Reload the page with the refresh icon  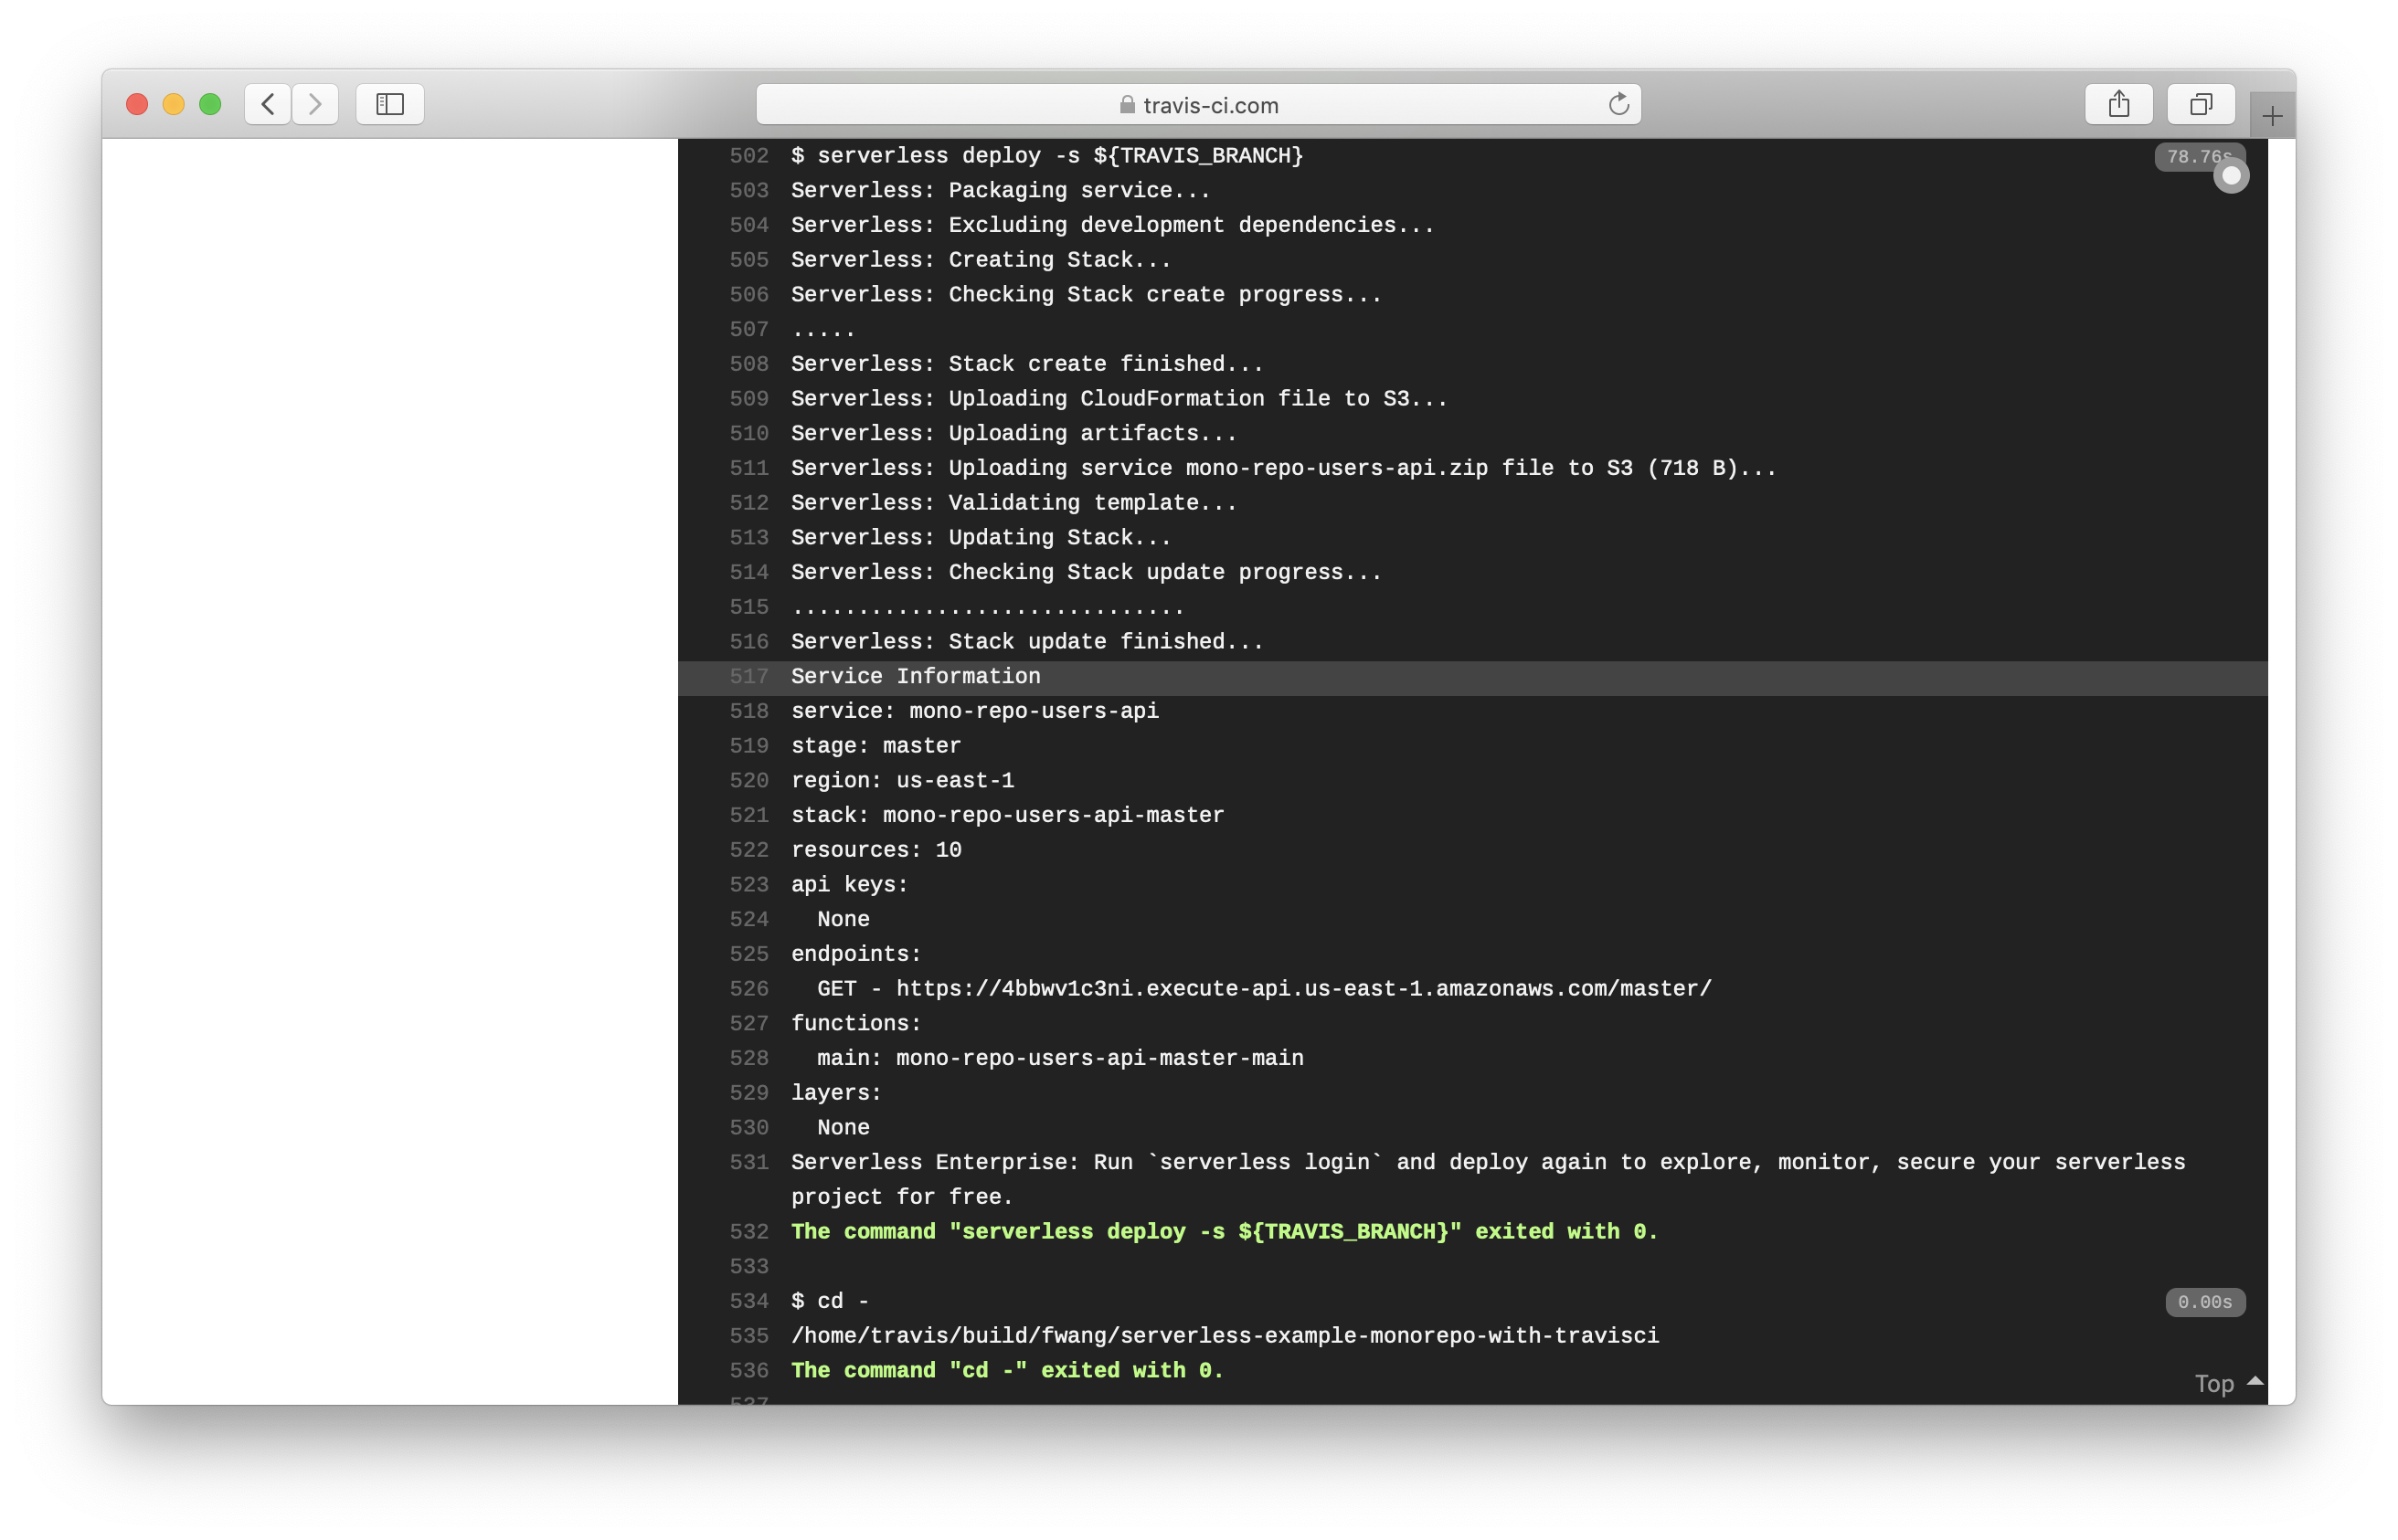1618,104
